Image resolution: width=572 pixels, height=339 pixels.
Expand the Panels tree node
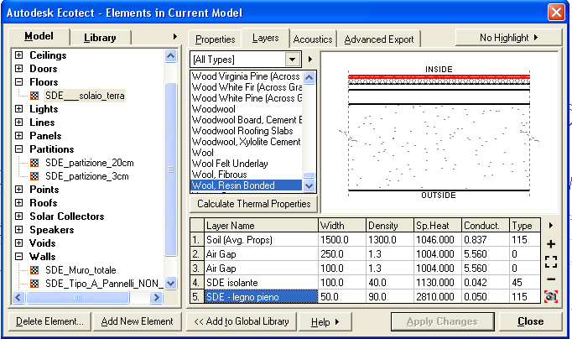click(18, 136)
